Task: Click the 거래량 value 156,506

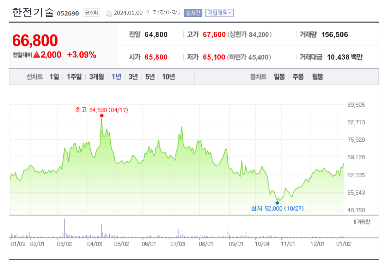Action: [x=335, y=35]
